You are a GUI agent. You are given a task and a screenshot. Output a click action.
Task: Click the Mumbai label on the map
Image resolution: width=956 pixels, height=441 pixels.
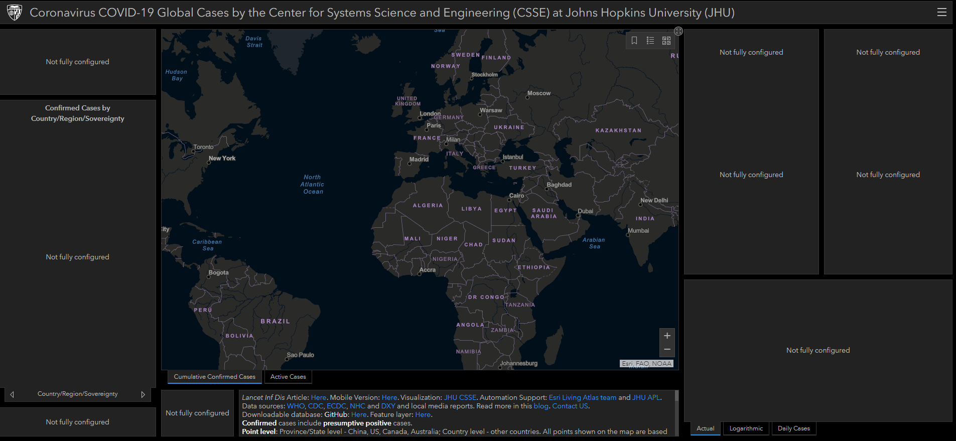[638, 231]
